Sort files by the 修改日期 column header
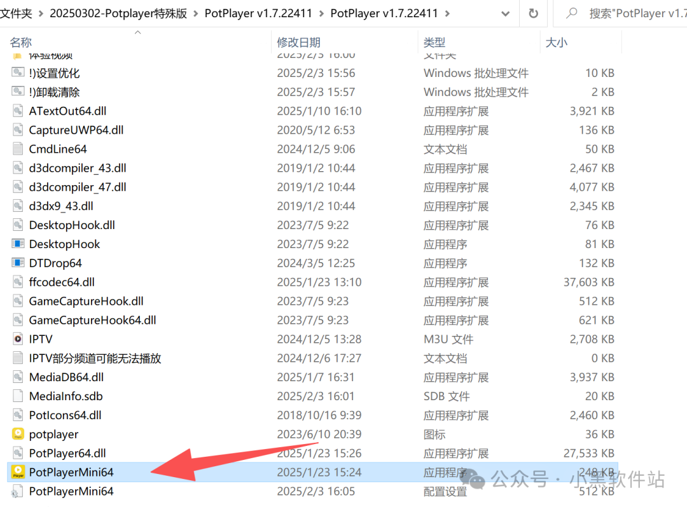The width and height of the screenshot is (687, 507). pos(298,43)
